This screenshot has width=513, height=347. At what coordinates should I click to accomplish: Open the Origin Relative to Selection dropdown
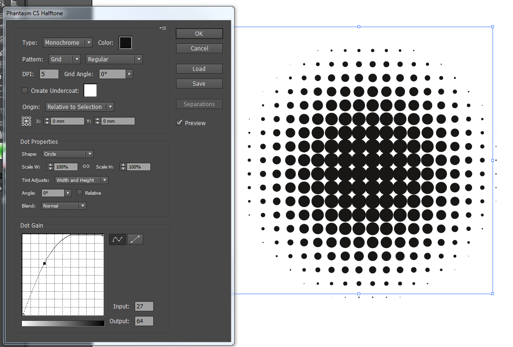79,107
